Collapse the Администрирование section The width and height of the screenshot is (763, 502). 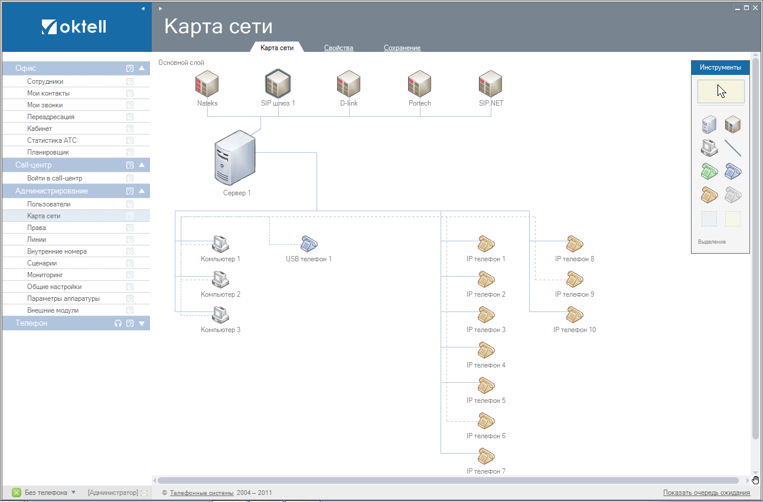coord(142,191)
